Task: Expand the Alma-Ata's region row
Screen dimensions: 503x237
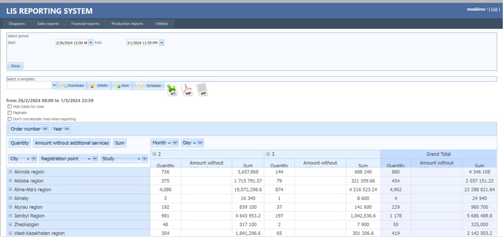Action: (x=11, y=189)
